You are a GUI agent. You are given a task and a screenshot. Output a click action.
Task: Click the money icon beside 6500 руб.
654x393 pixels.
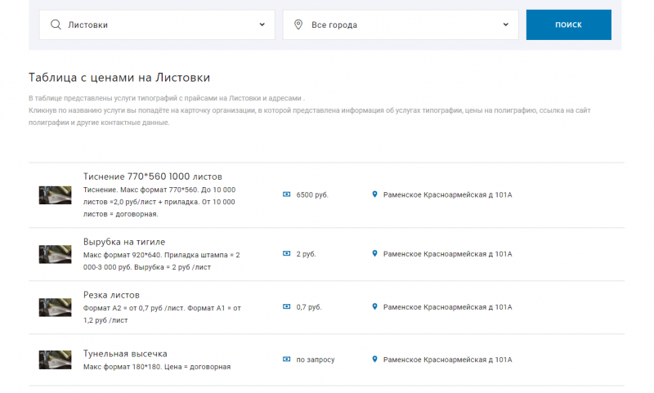tap(286, 194)
